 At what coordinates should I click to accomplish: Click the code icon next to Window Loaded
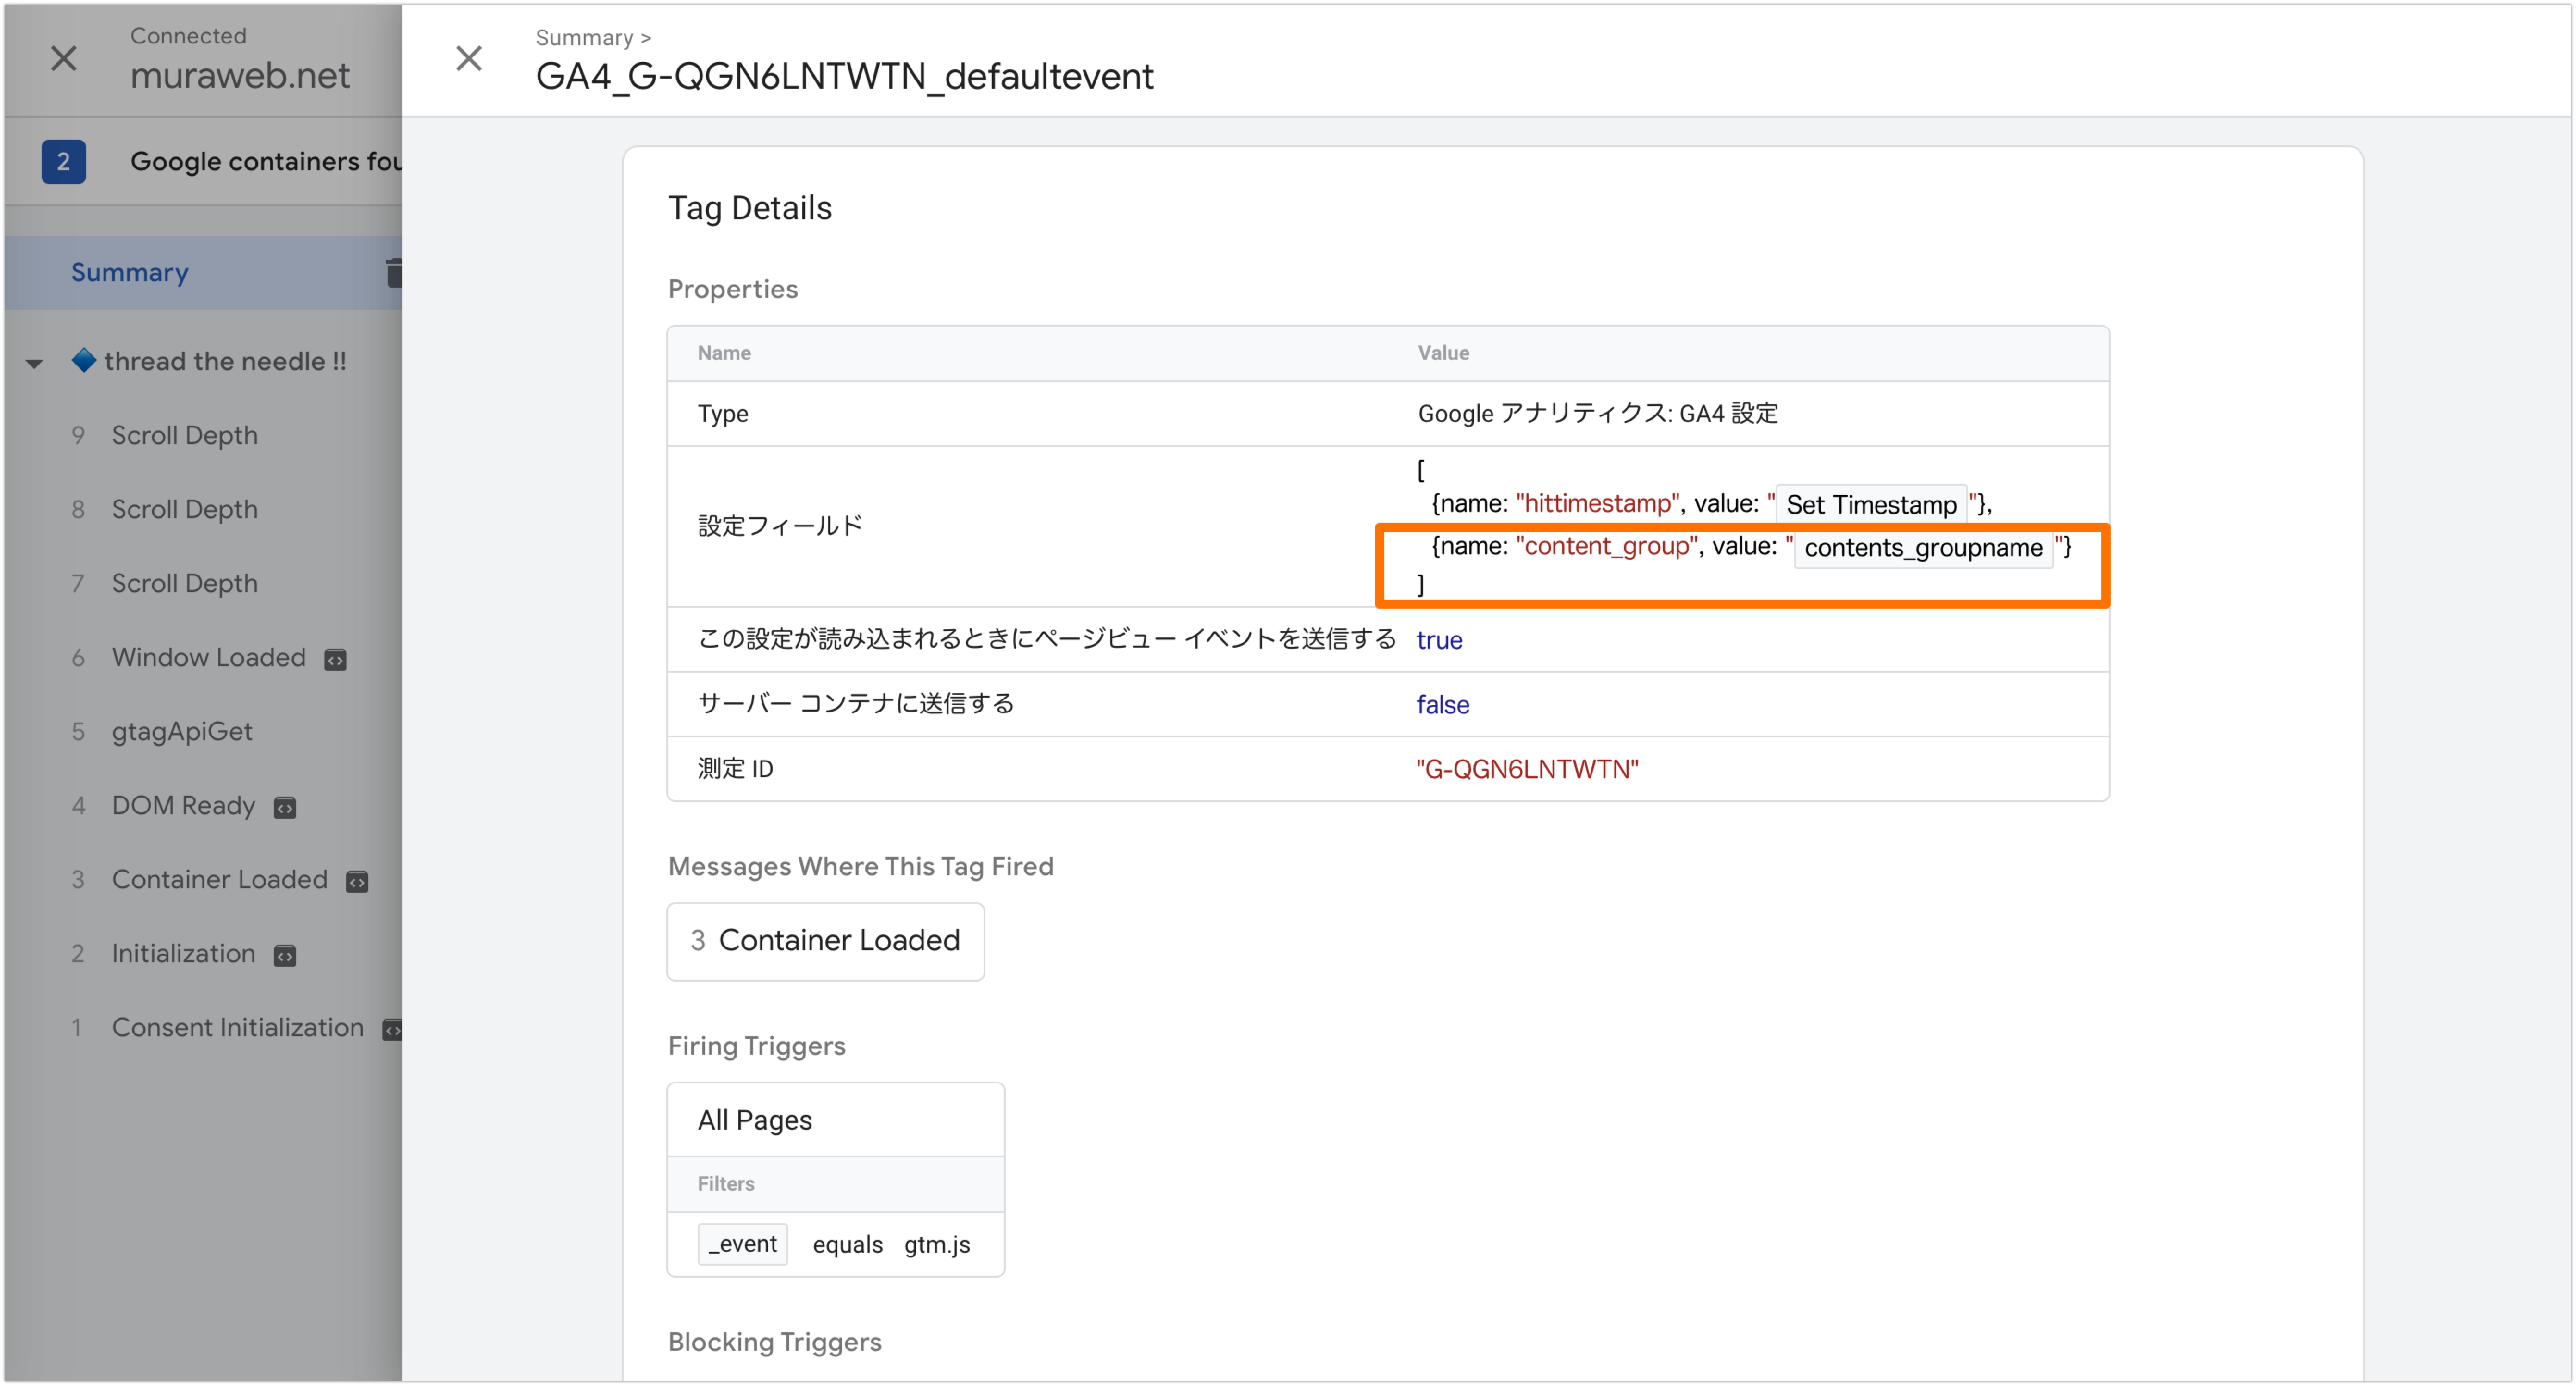point(336,659)
